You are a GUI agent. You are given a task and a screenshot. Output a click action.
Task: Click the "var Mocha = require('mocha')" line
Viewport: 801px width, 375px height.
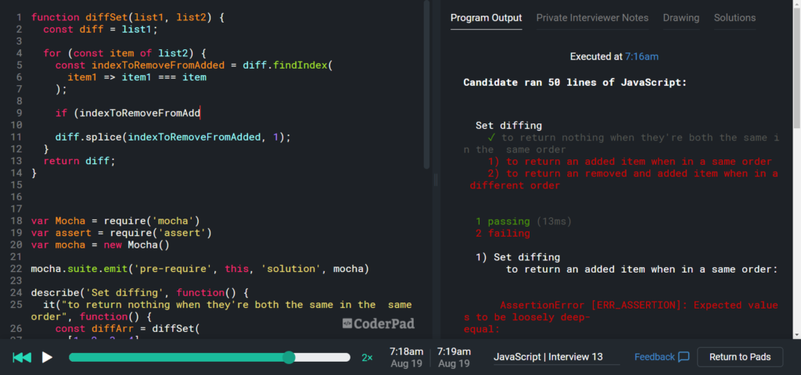point(116,221)
